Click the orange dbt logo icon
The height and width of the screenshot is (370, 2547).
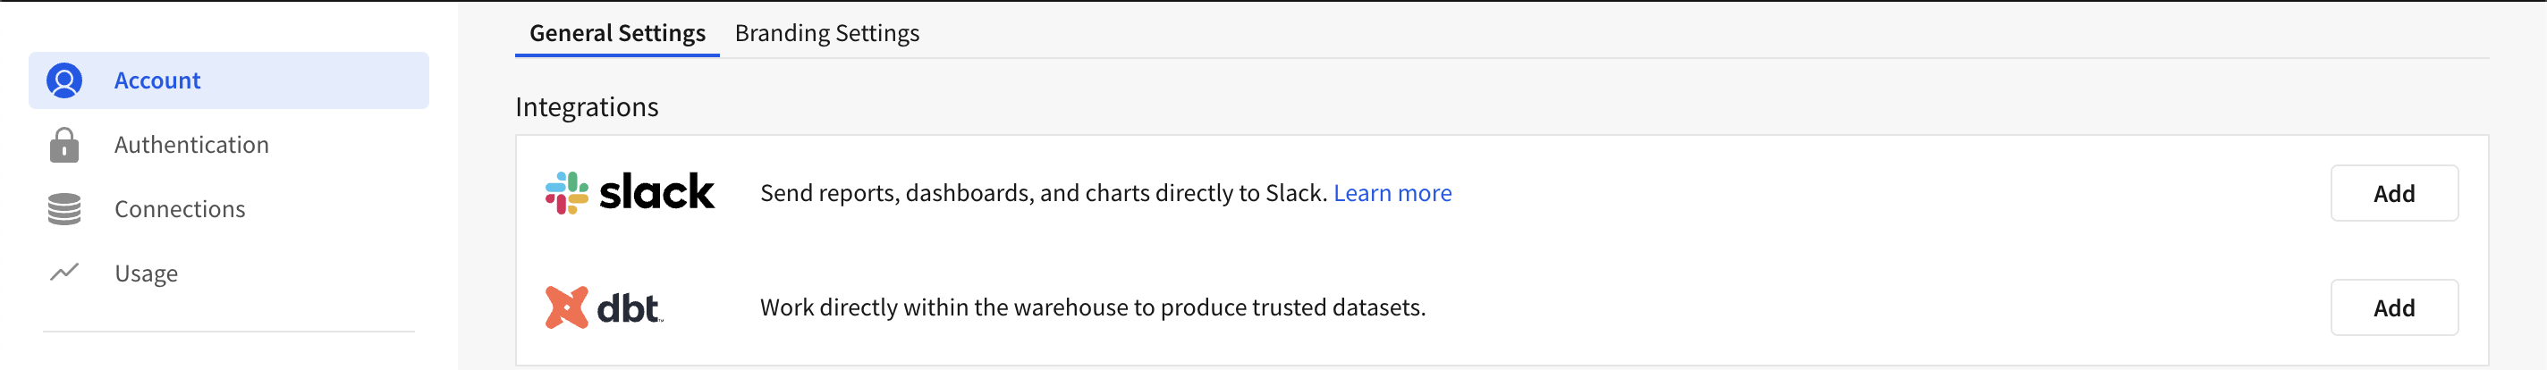coord(567,307)
